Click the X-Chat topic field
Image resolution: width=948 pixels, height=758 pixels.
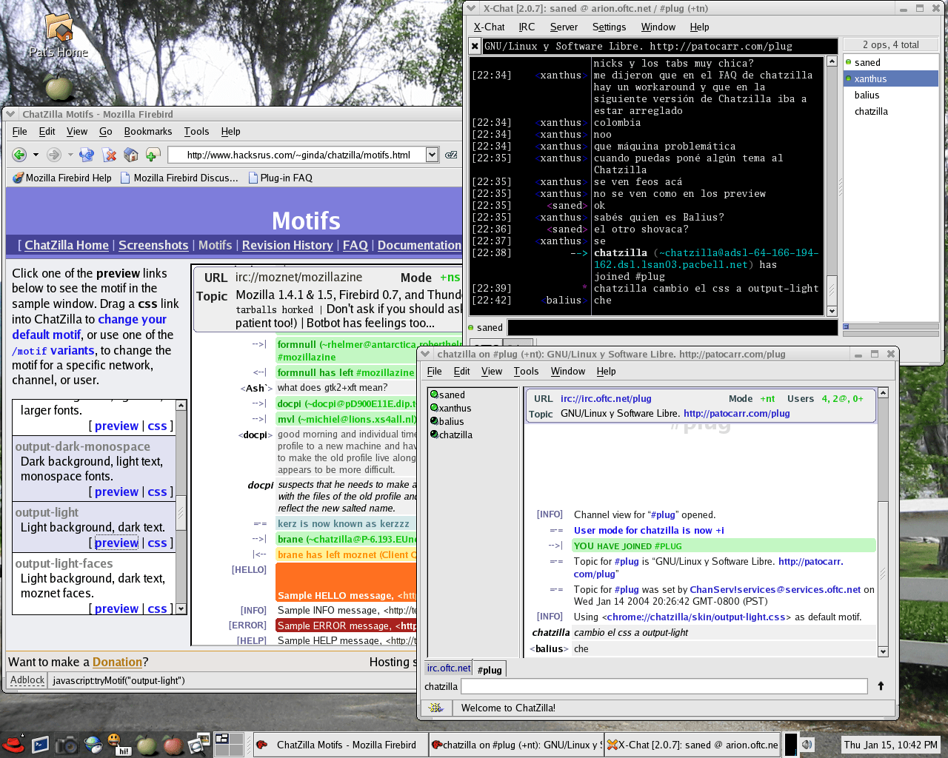(660, 46)
